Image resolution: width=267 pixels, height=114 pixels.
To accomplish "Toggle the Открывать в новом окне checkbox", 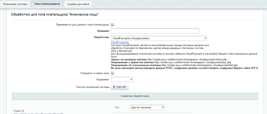I will coord(112,73).
